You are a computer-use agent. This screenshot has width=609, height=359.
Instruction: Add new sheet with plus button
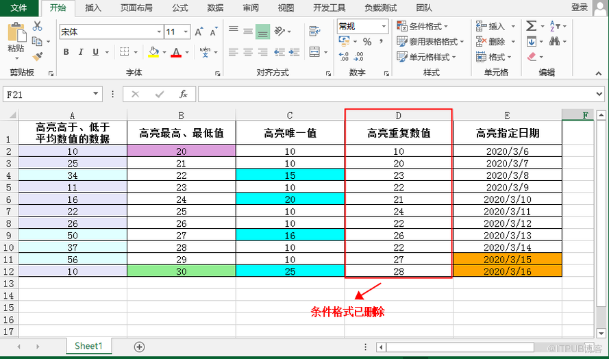click(139, 347)
